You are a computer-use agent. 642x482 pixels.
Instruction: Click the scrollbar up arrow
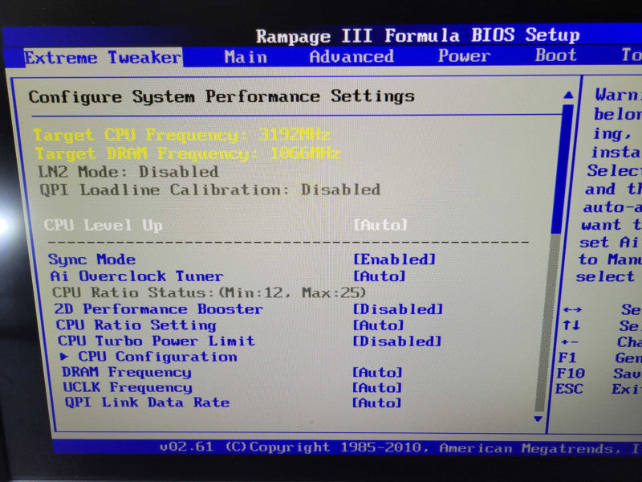point(568,95)
